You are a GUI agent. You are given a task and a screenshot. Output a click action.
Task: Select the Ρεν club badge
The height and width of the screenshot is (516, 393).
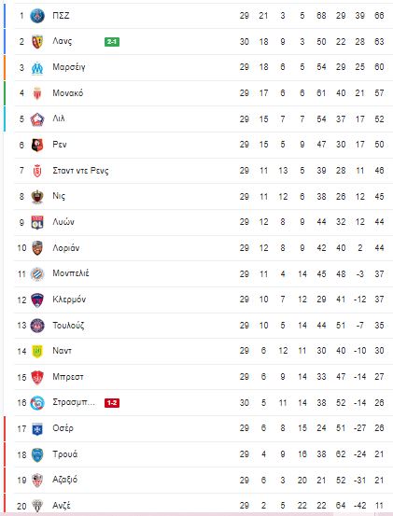coord(37,145)
